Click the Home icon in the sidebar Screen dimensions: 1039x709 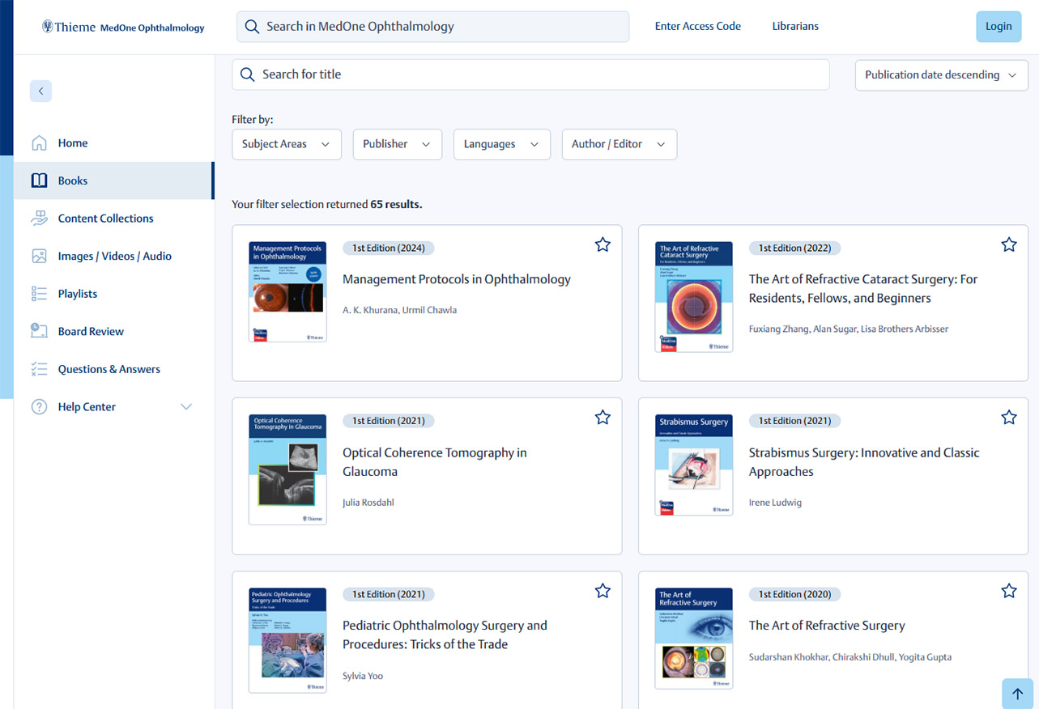[x=39, y=142]
